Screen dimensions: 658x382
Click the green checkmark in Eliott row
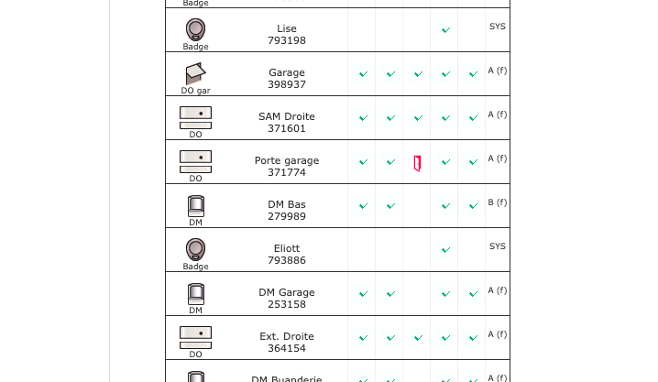(x=445, y=250)
